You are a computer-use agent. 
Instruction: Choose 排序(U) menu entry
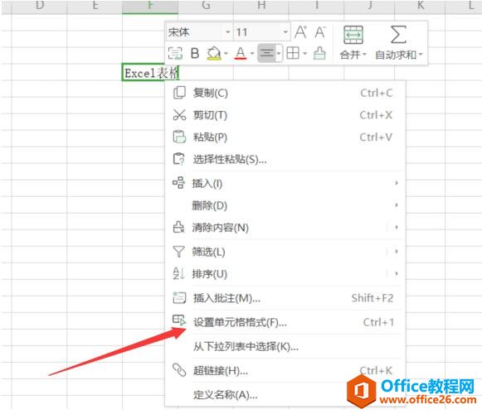pos(285,273)
